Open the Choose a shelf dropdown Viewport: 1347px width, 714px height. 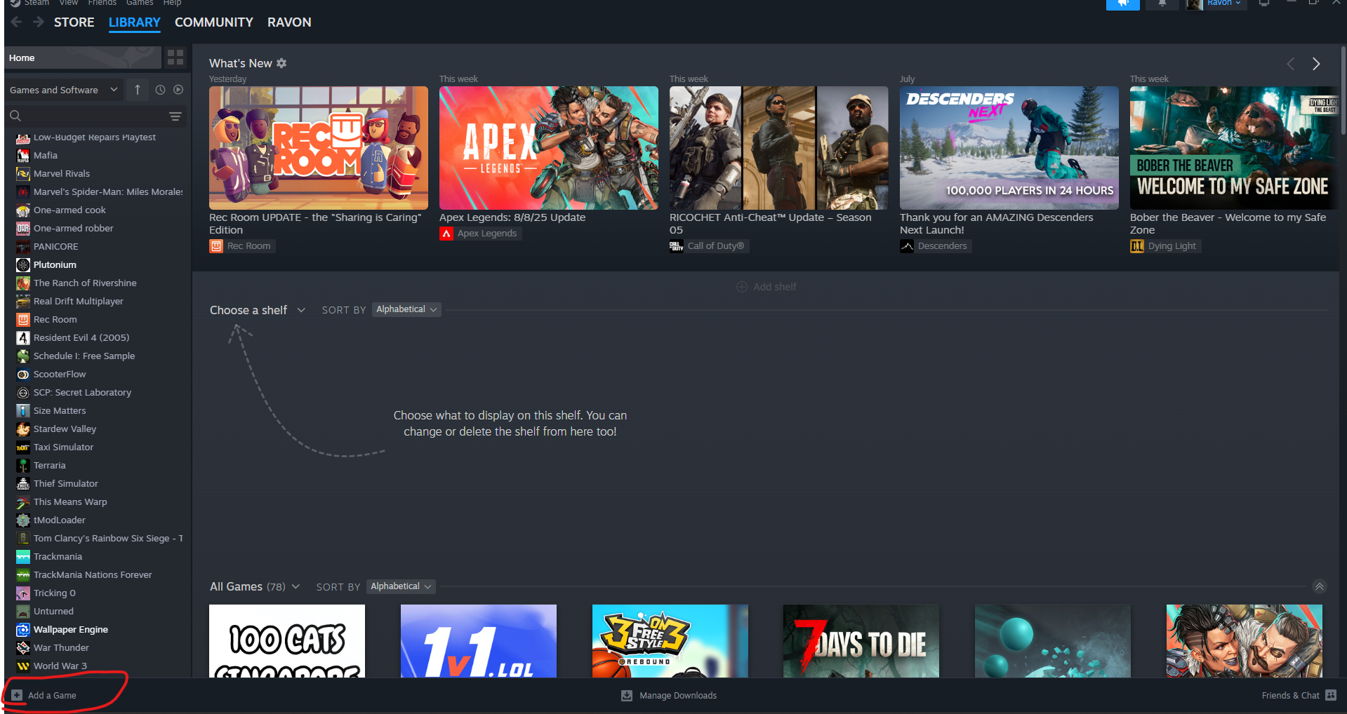pyautogui.click(x=258, y=310)
